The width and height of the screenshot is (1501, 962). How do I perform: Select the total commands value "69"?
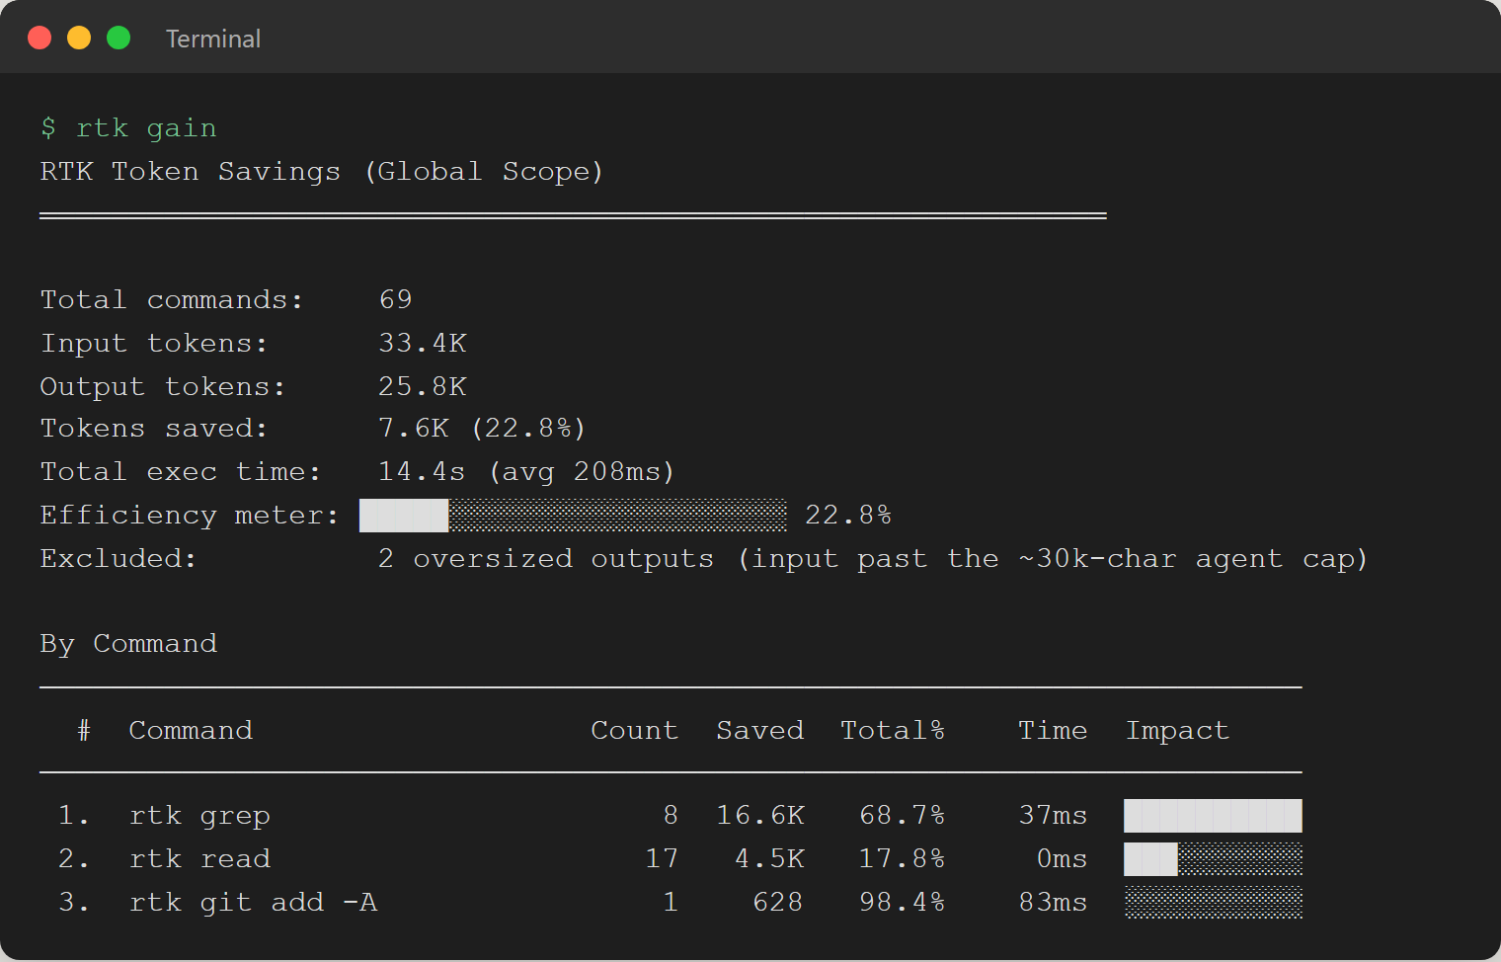coord(396,299)
